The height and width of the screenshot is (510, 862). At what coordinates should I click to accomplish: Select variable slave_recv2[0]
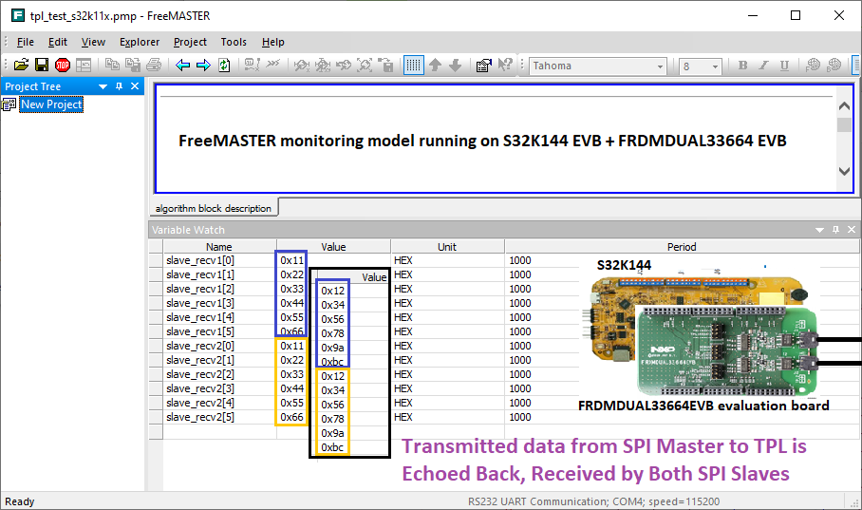click(200, 346)
